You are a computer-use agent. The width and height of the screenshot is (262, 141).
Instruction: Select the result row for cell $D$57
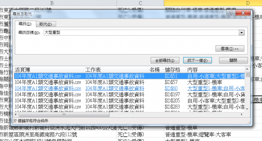(130, 82)
